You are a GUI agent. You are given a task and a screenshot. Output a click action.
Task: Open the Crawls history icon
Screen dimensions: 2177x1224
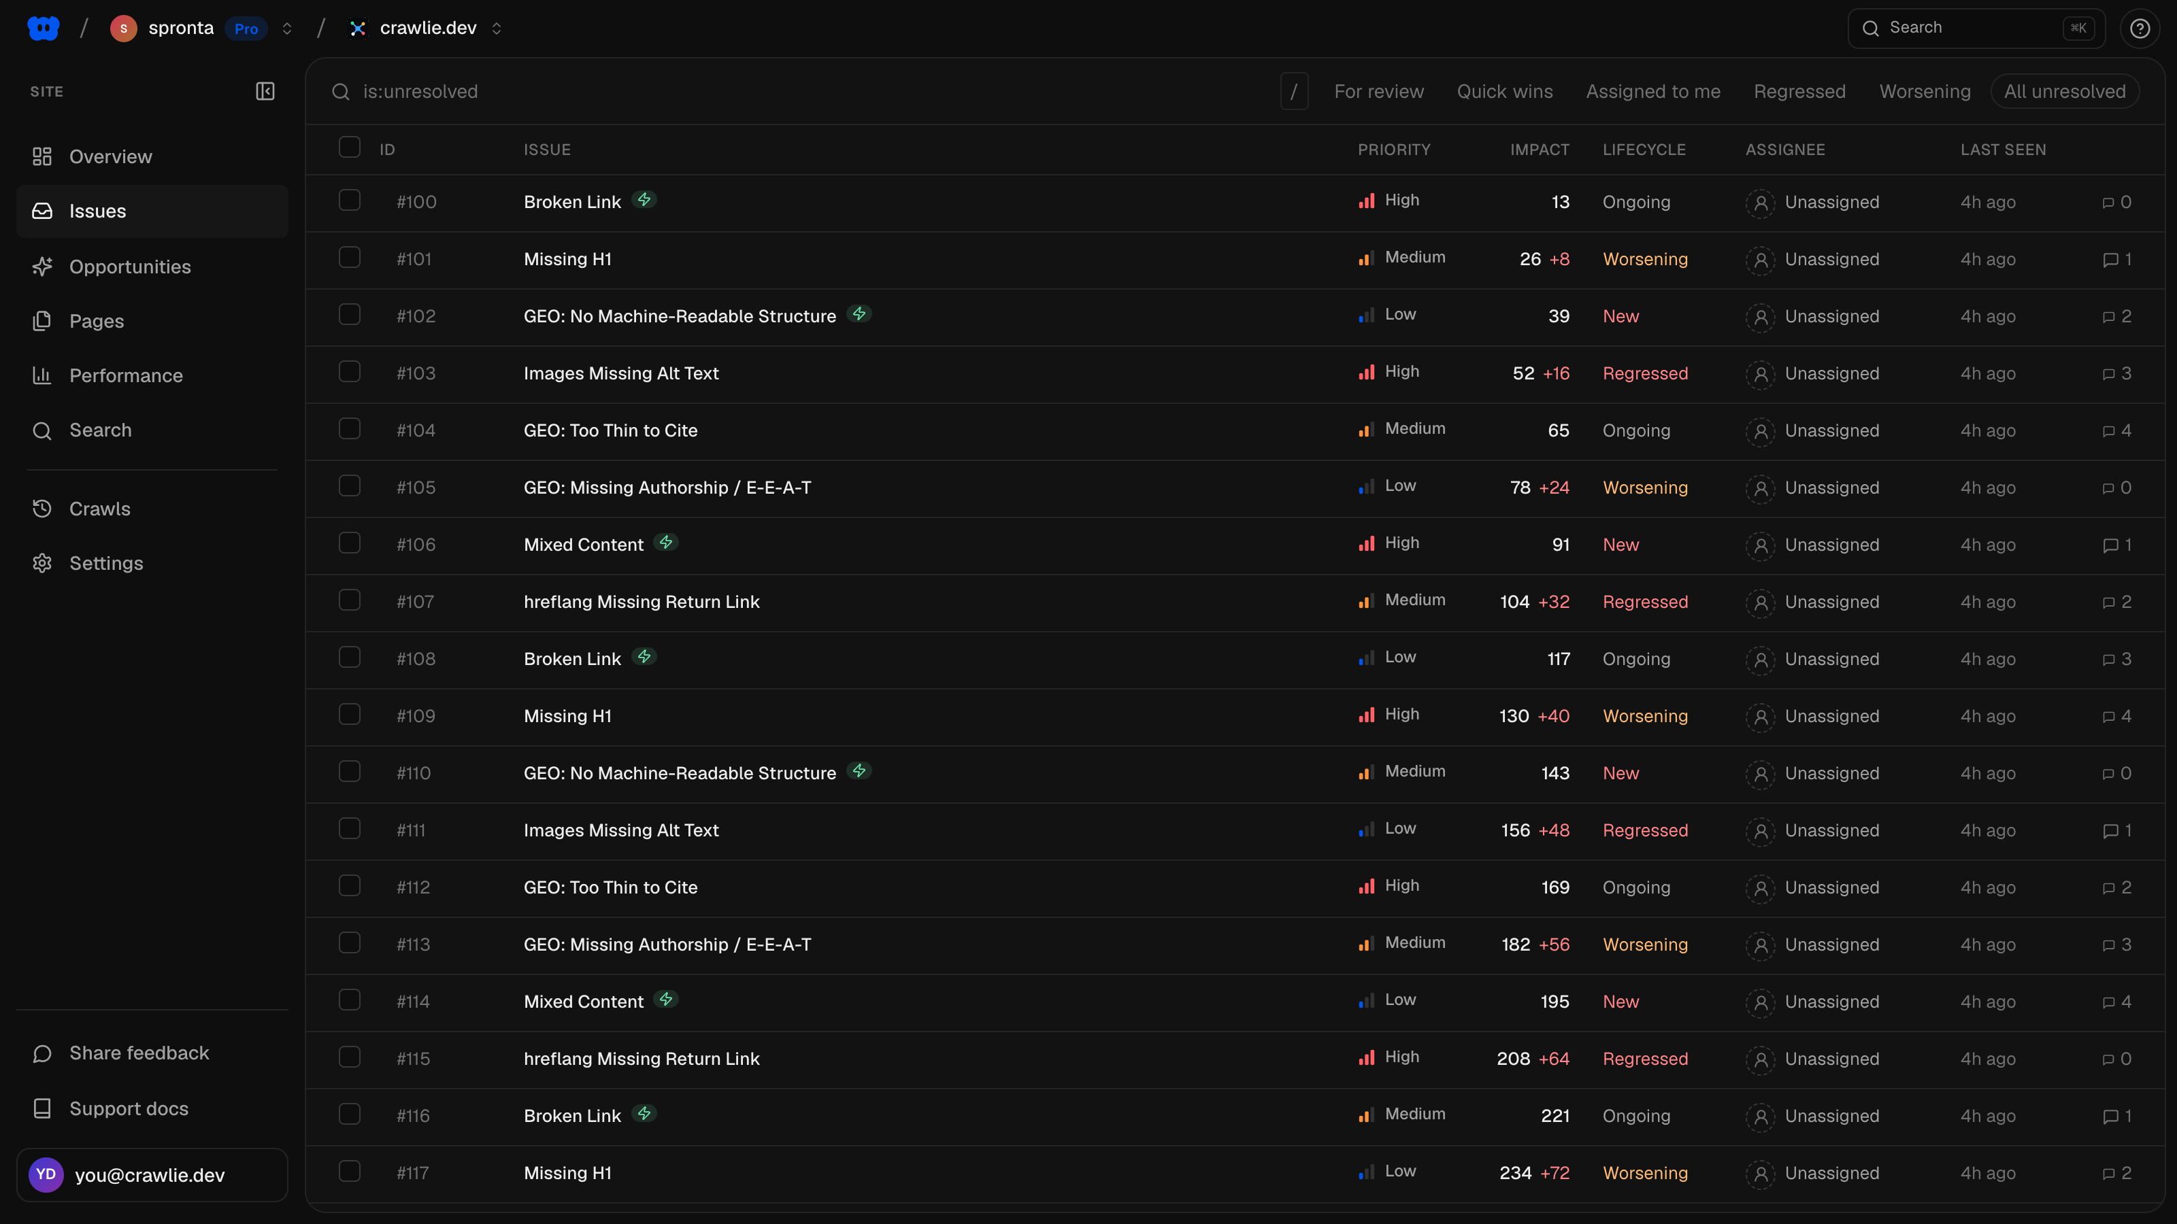click(42, 509)
